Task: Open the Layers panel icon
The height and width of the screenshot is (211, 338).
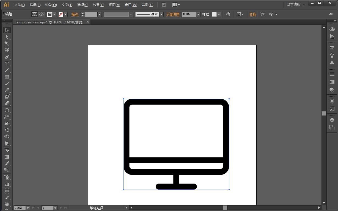Action: coord(332,120)
